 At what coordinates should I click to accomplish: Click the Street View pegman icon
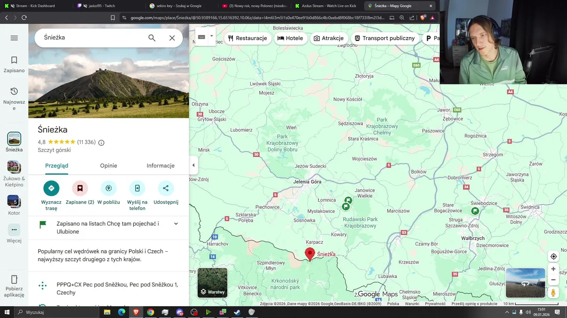click(553, 292)
